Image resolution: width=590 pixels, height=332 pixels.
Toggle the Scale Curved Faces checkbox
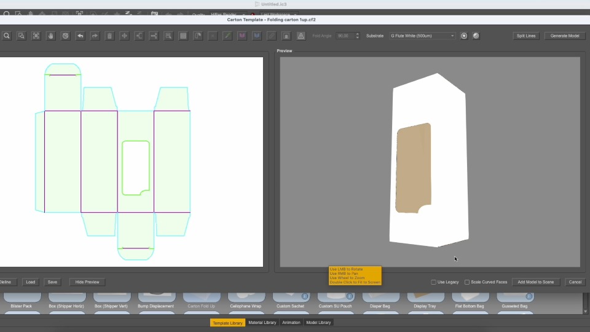(x=467, y=282)
